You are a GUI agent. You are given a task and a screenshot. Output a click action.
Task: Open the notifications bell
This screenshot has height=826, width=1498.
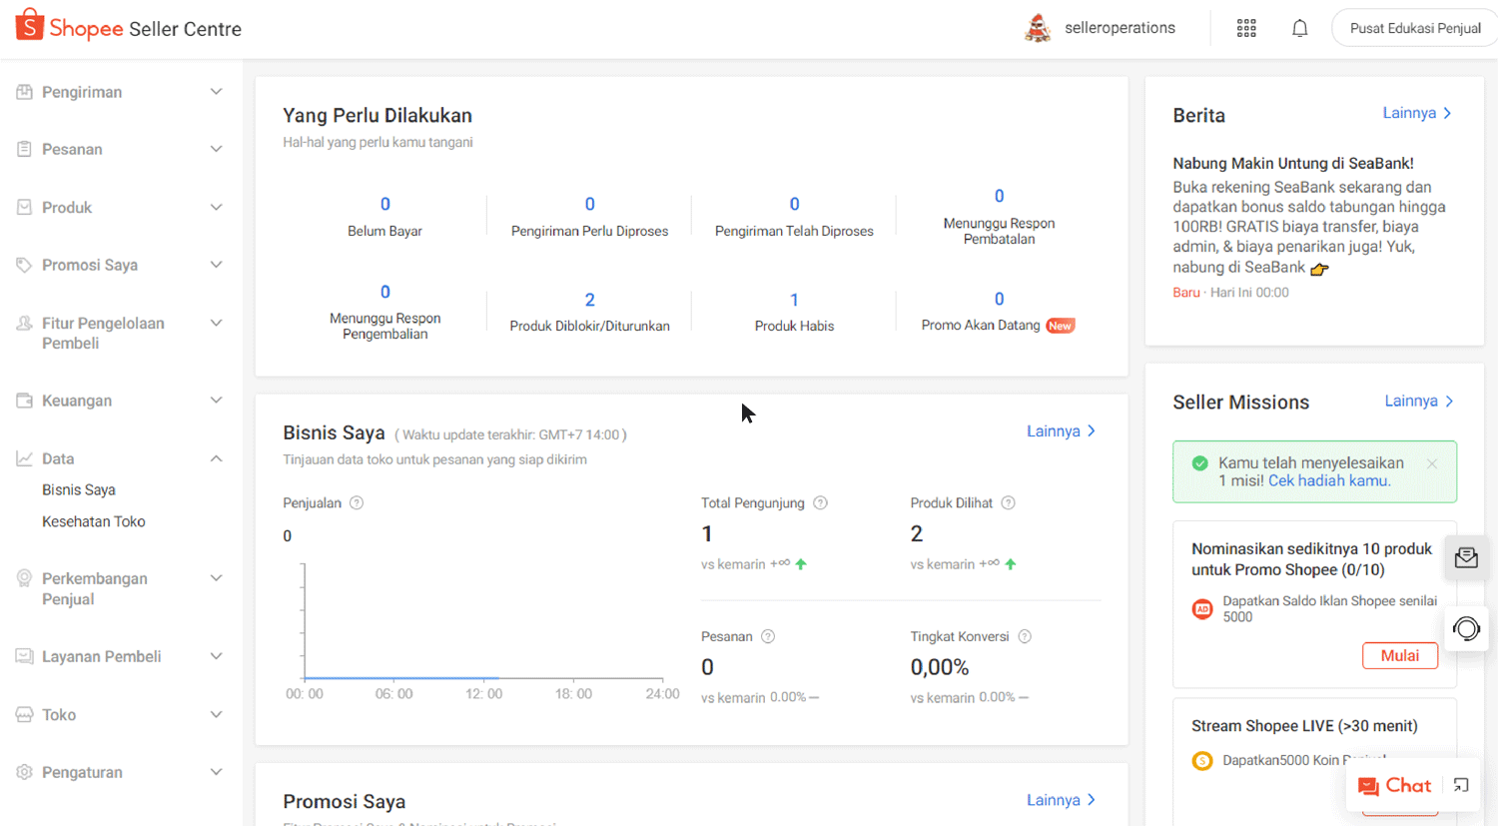point(1299,28)
